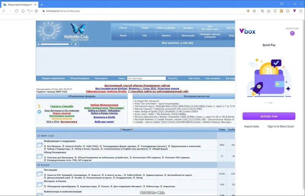Image resolution: width=305 pixels, height=196 pixels.
Task: Click the Как скачивать link
Action: 213,78
